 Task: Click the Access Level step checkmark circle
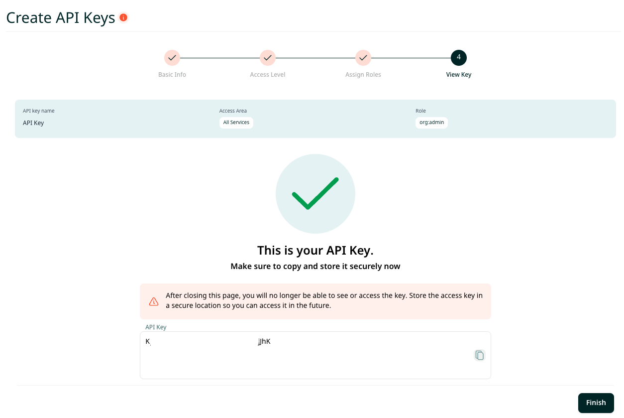click(268, 58)
